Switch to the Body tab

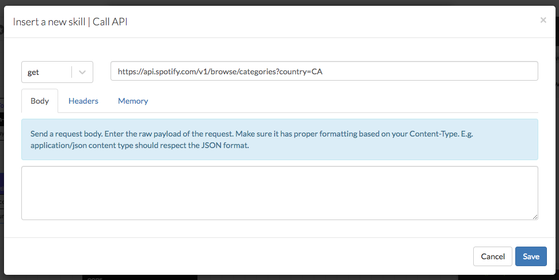[x=40, y=101]
